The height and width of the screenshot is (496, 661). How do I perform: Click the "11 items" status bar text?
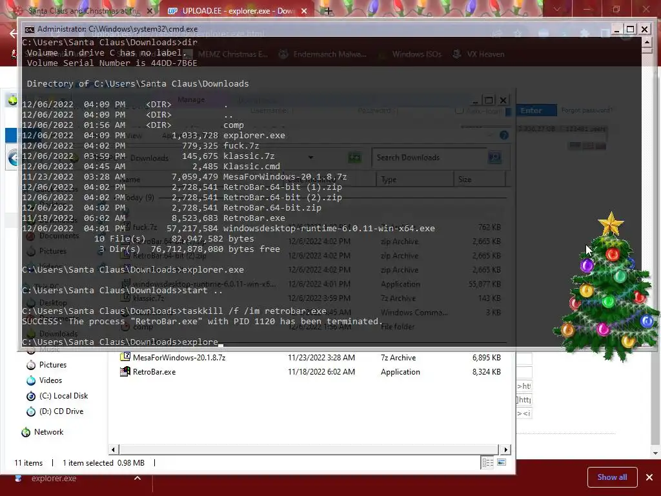pyautogui.click(x=28, y=462)
